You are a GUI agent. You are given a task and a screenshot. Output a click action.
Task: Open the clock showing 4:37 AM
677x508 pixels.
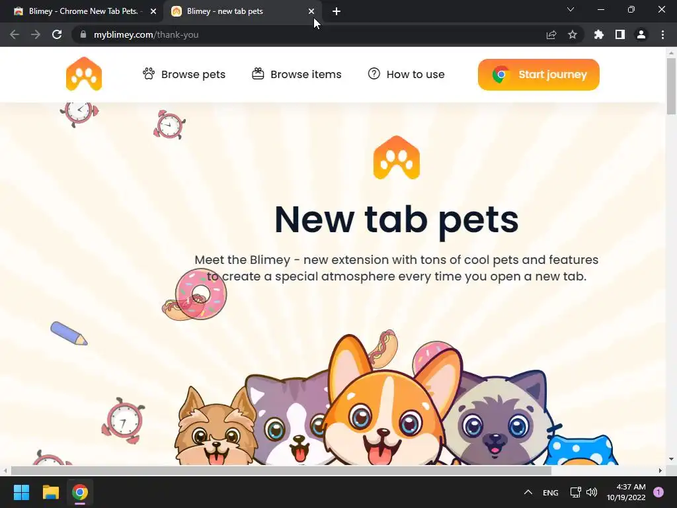click(x=626, y=492)
